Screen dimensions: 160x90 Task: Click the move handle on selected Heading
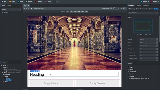coord(31,71)
